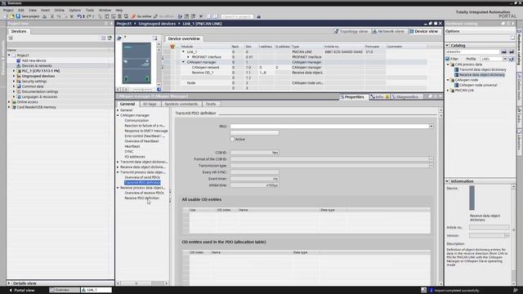
Task: Open the Transmission type dropdown
Action: [431, 165]
